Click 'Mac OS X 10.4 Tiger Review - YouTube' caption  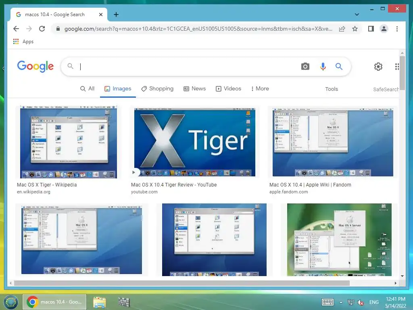tap(174, 185)
